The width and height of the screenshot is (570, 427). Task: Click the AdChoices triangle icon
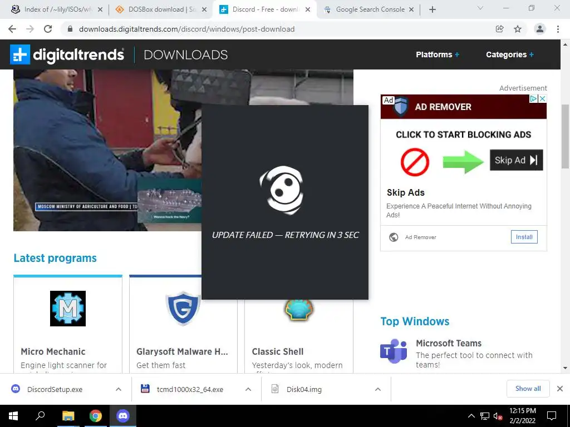point(533,98)
